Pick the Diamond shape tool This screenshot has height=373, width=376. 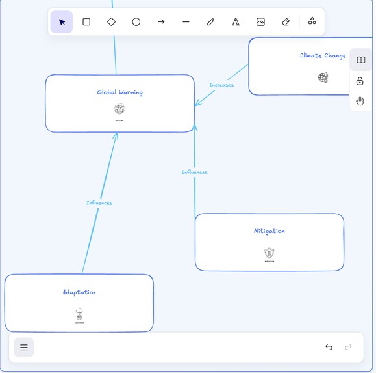coord(111,22)
